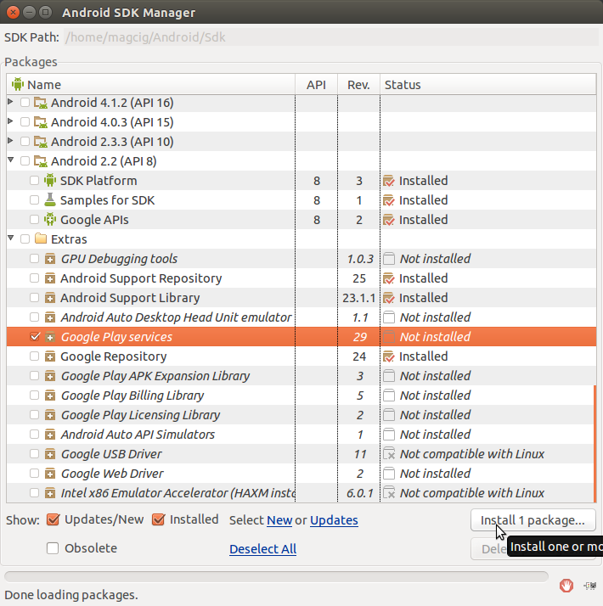Click the Intel x86 Emulator Accelerator package icon

(50, 493)
